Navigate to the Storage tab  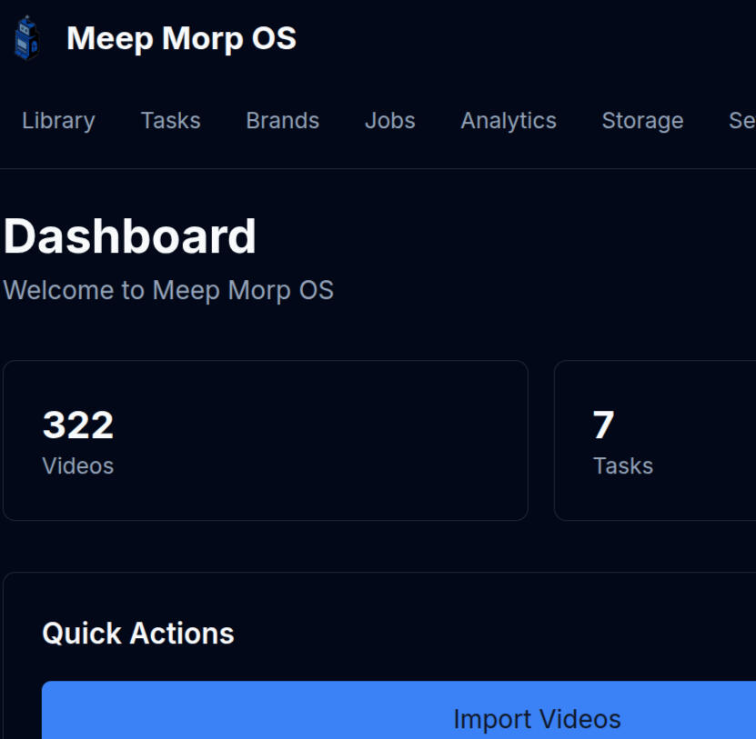click(642, 121)
